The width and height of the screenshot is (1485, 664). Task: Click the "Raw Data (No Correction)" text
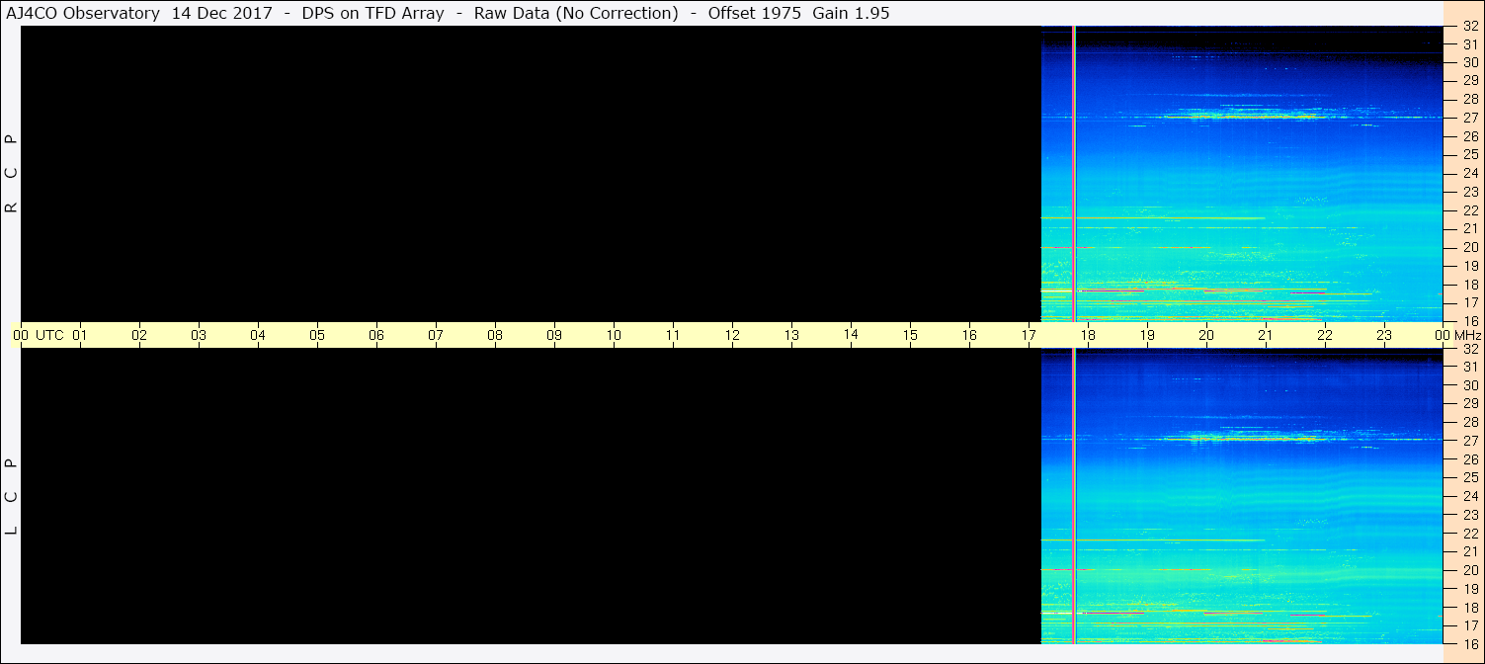tap(576, 13)
